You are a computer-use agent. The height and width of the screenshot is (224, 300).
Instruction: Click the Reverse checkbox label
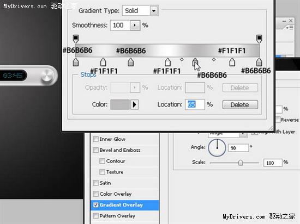290,120
